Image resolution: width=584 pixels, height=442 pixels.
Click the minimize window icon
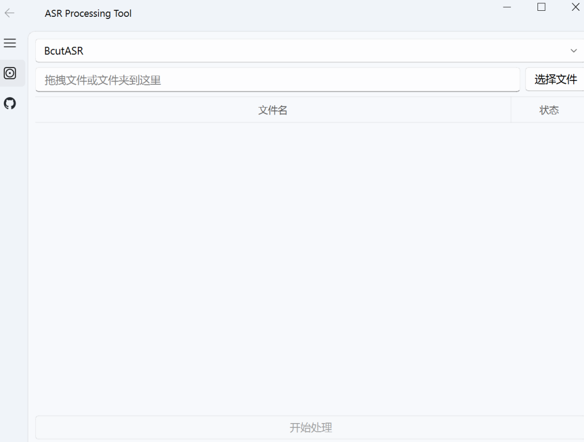(507, 7)
